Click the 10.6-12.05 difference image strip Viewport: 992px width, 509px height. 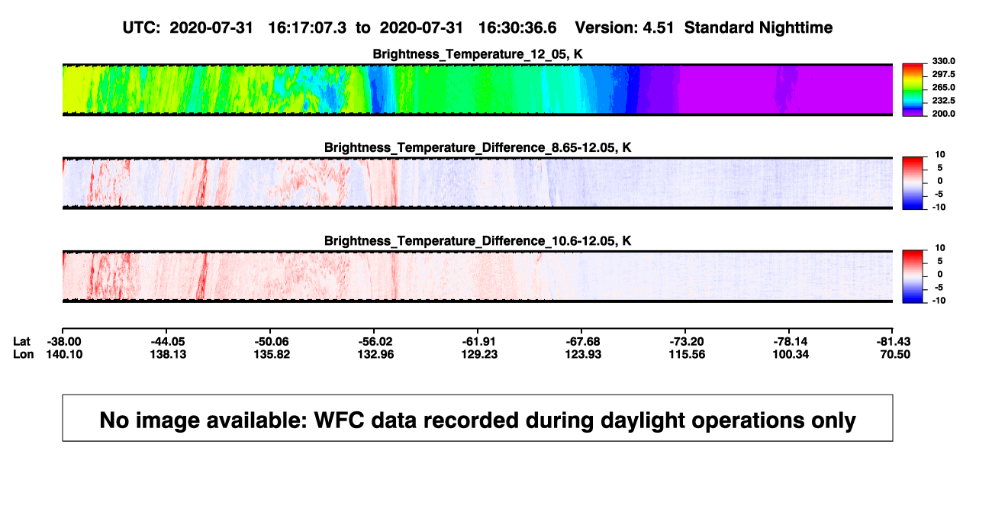(x=478, y=276)
